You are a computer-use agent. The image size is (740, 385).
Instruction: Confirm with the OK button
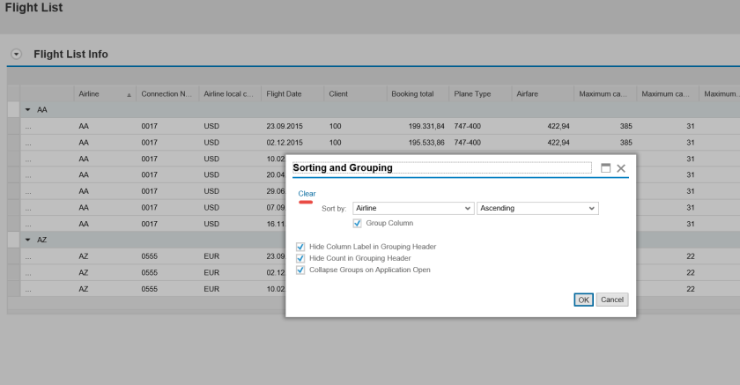583,300
